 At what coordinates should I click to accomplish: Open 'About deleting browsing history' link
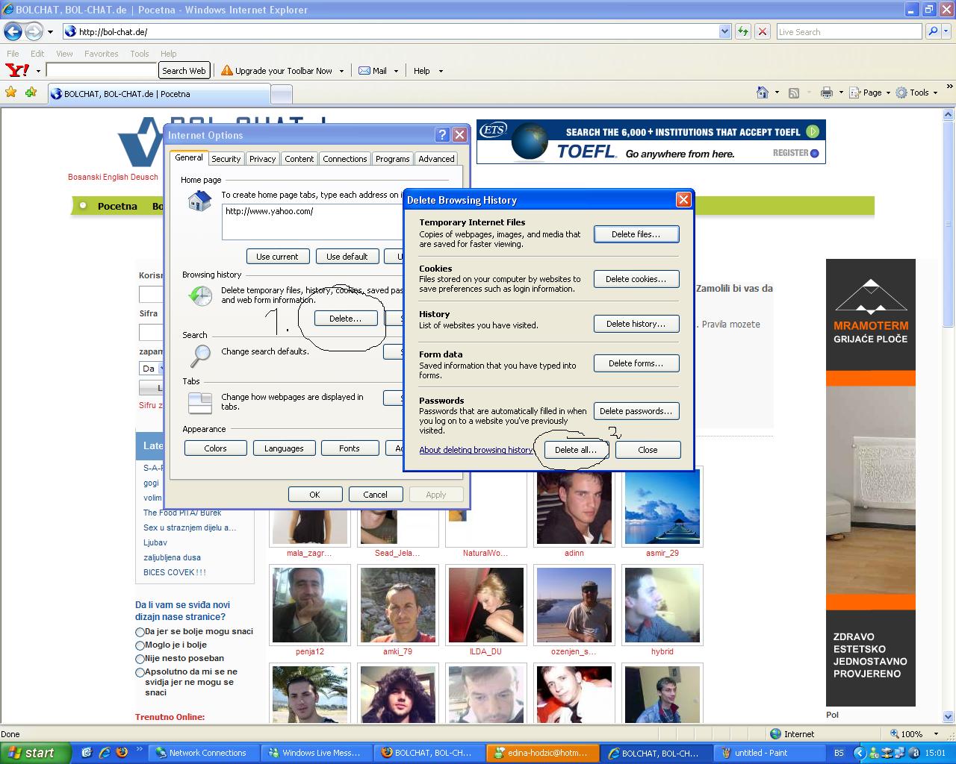pyautogui.click(x=476, y=450)
